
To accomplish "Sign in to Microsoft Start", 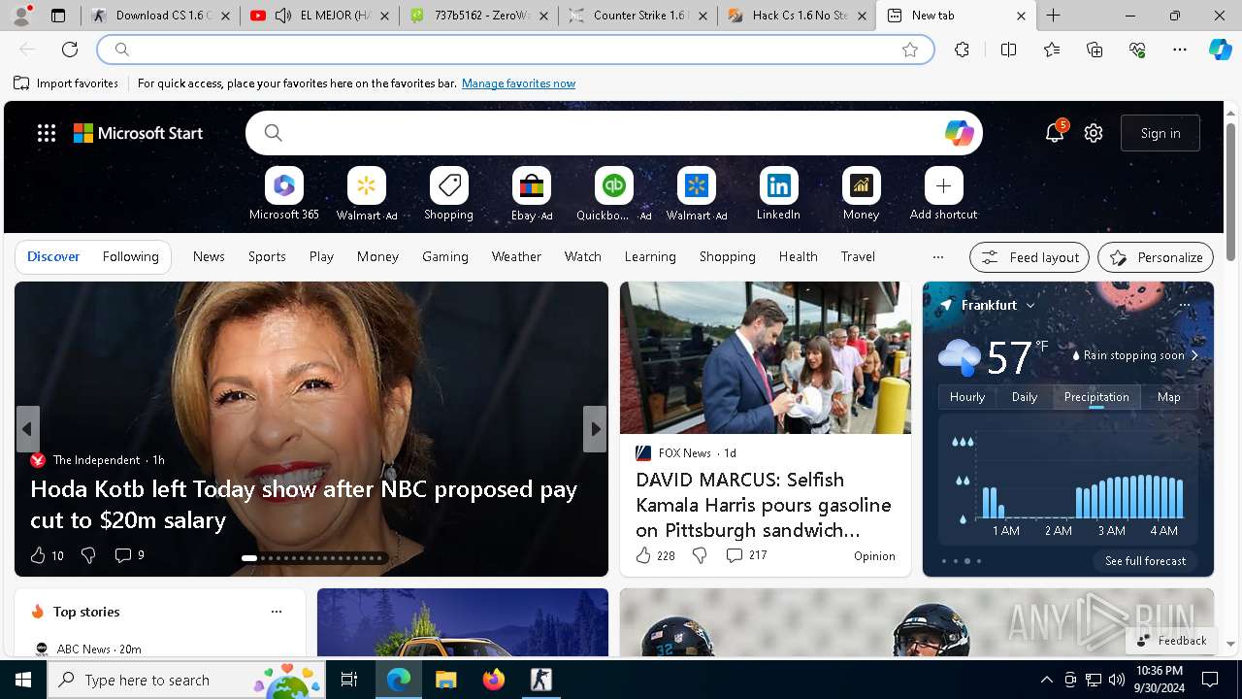I will pyautogui.click(x=1160, y=133).
